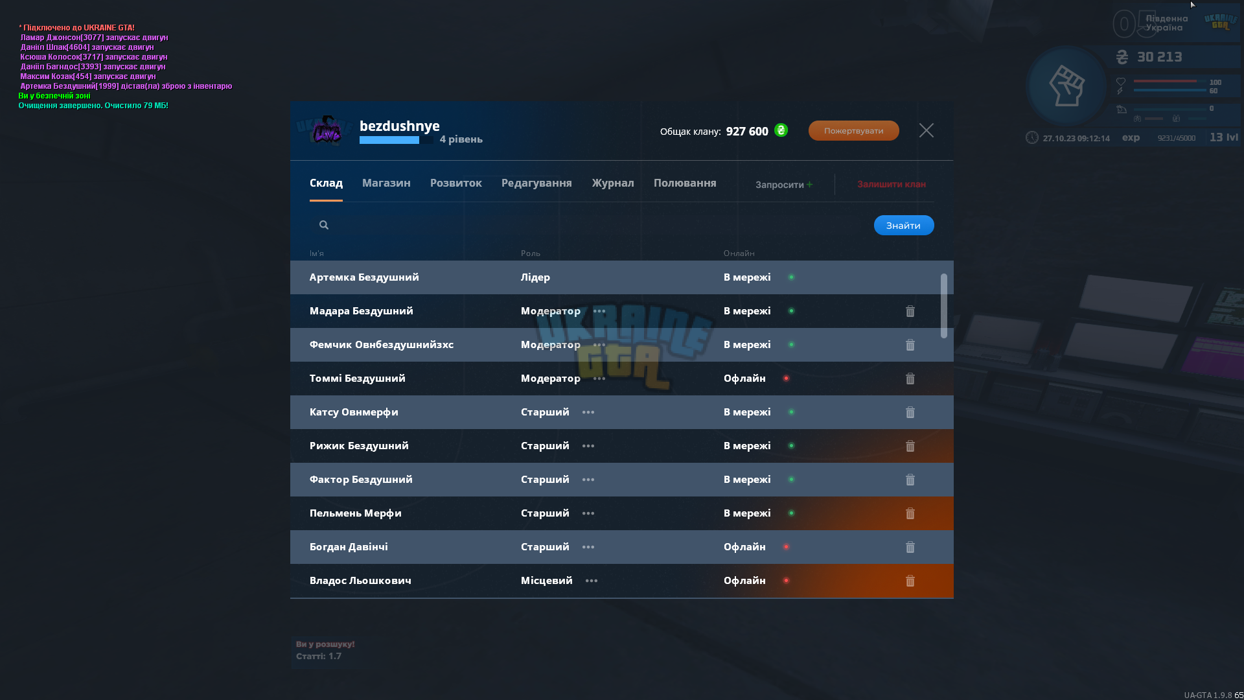Click the Роль column header
Viewport: 1244px width, 700px height.
(x=531, y=253)
